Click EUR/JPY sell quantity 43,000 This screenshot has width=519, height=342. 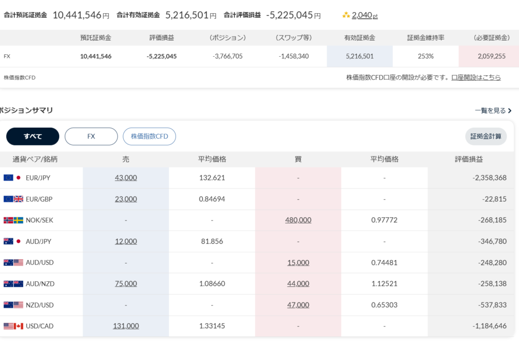pyautogui.click(x=126, y=178)
